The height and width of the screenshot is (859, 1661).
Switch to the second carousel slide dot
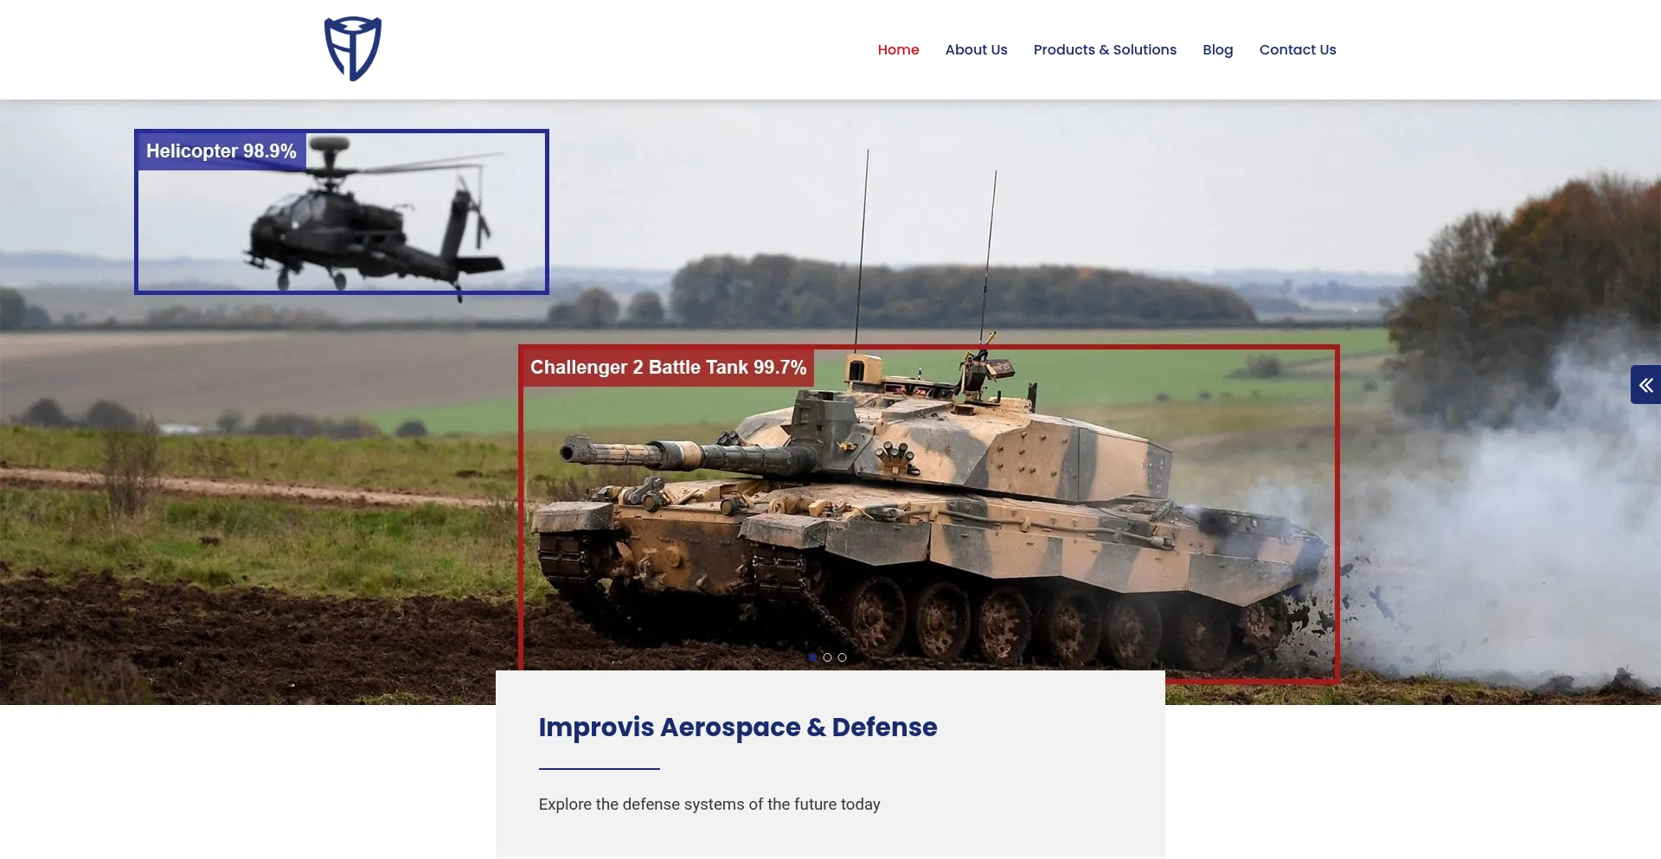[827, 657]
